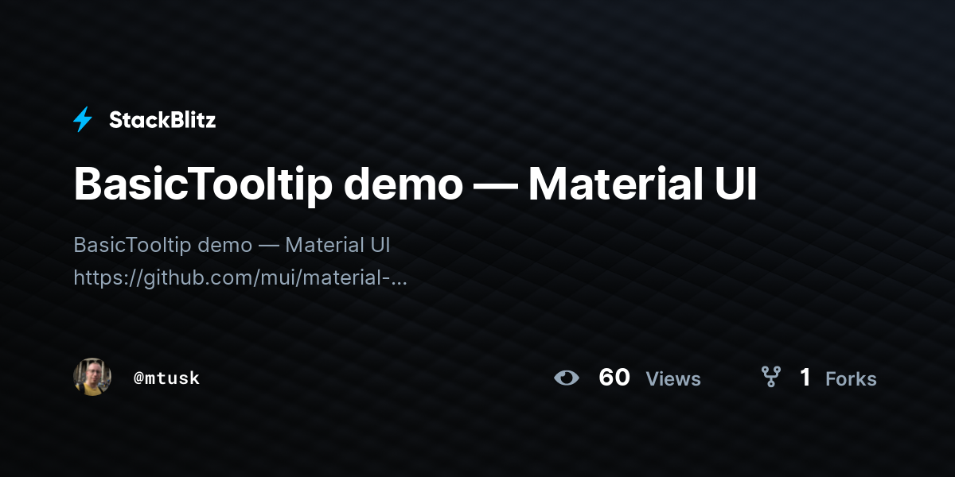Click Material UI in the grey subtitle
The width and height of the screenshot is (955, 477).
click(337, 244)
